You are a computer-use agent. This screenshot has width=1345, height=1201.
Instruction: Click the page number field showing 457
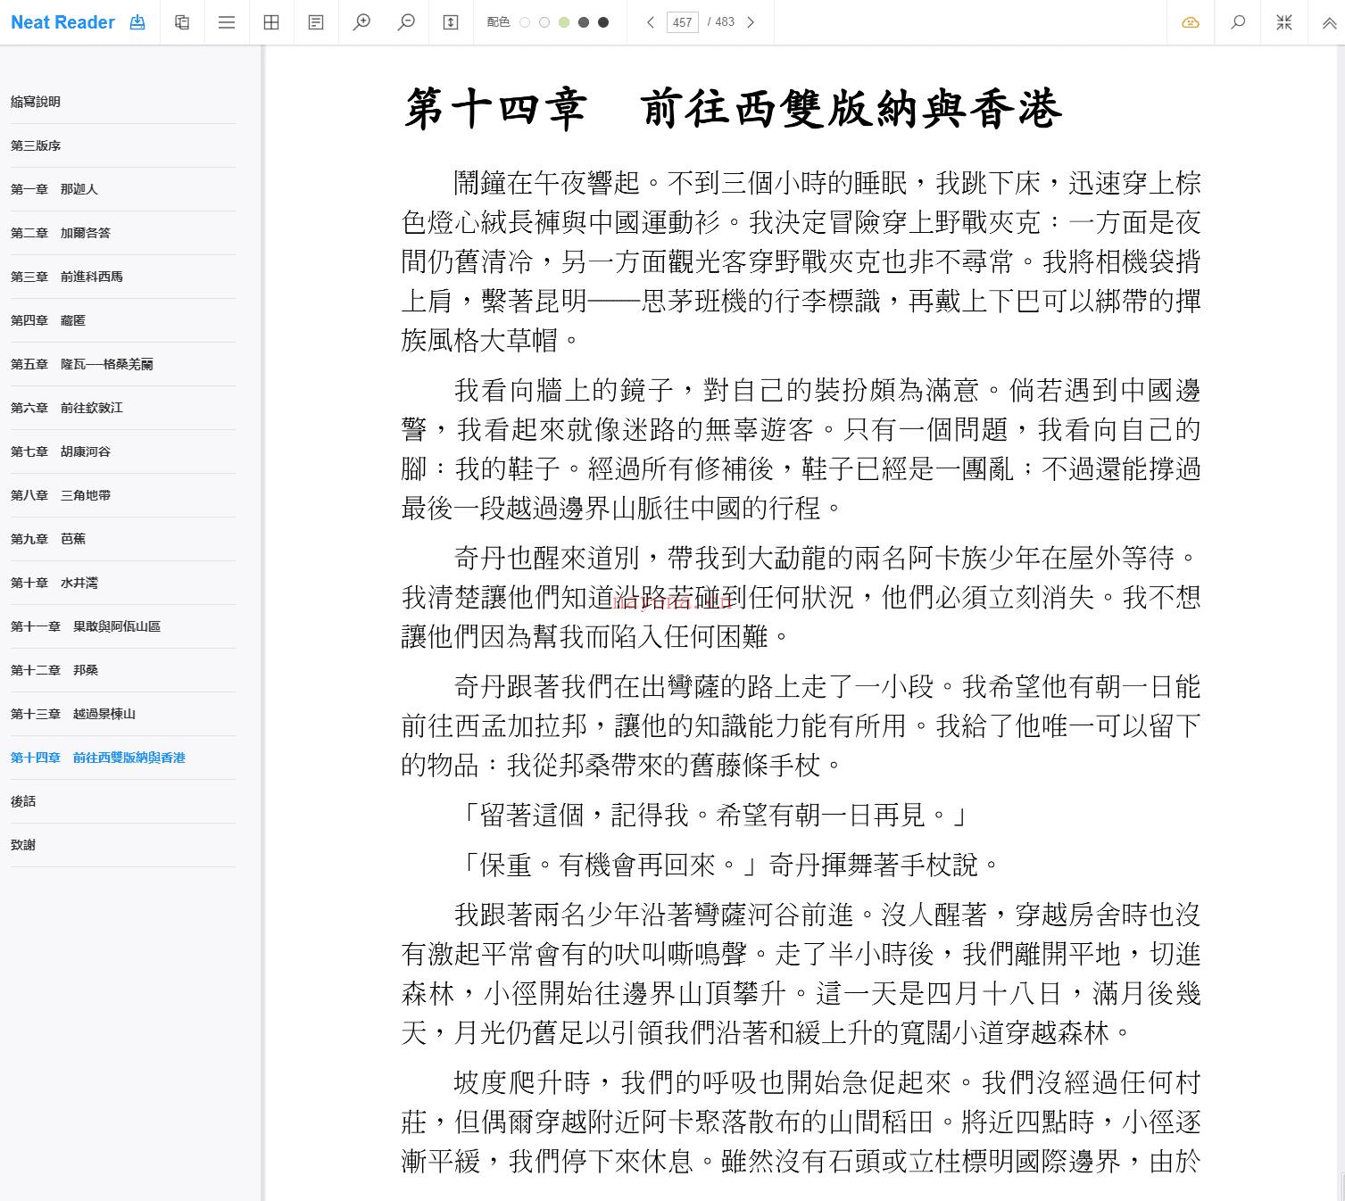[x=683, y=22]
